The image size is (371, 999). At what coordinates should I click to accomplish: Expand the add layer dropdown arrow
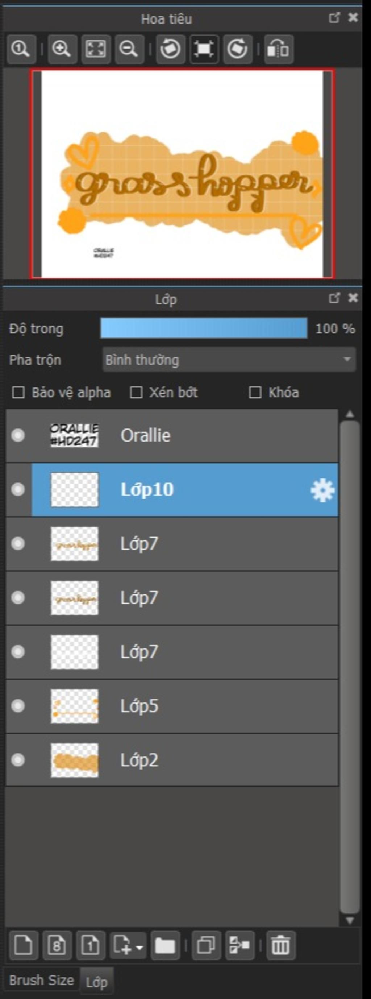pyautogui.click(x=139, y=947)
